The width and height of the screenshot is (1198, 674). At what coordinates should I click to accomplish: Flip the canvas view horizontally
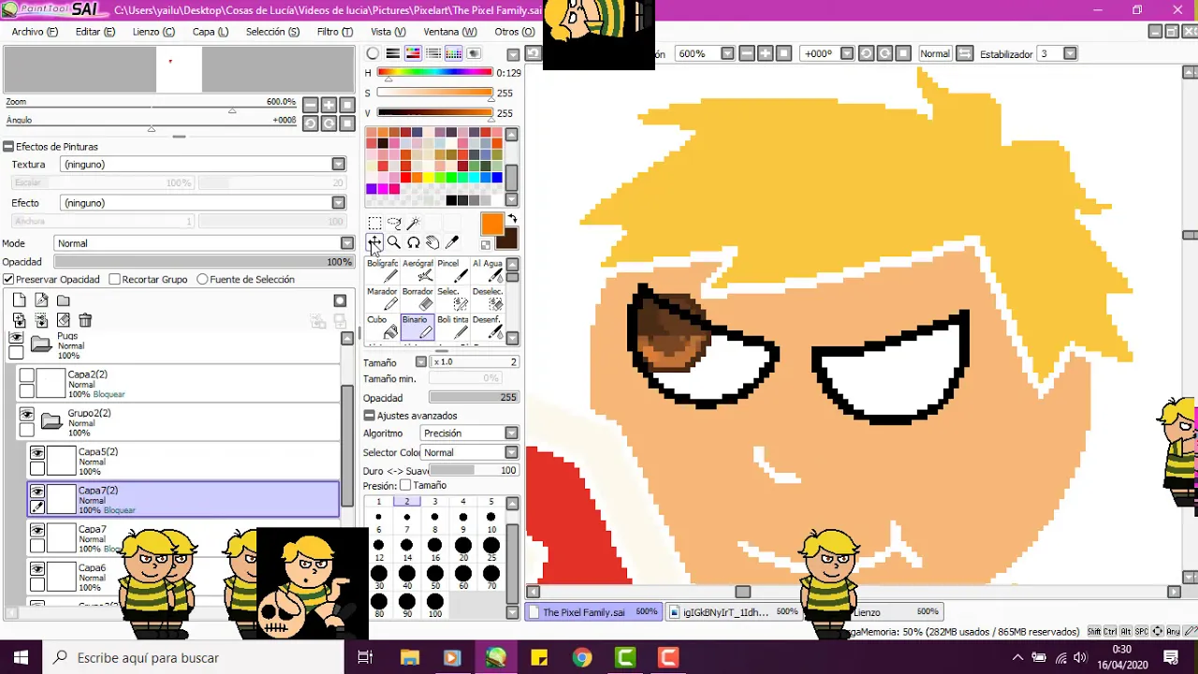click(x=965, y=53)
